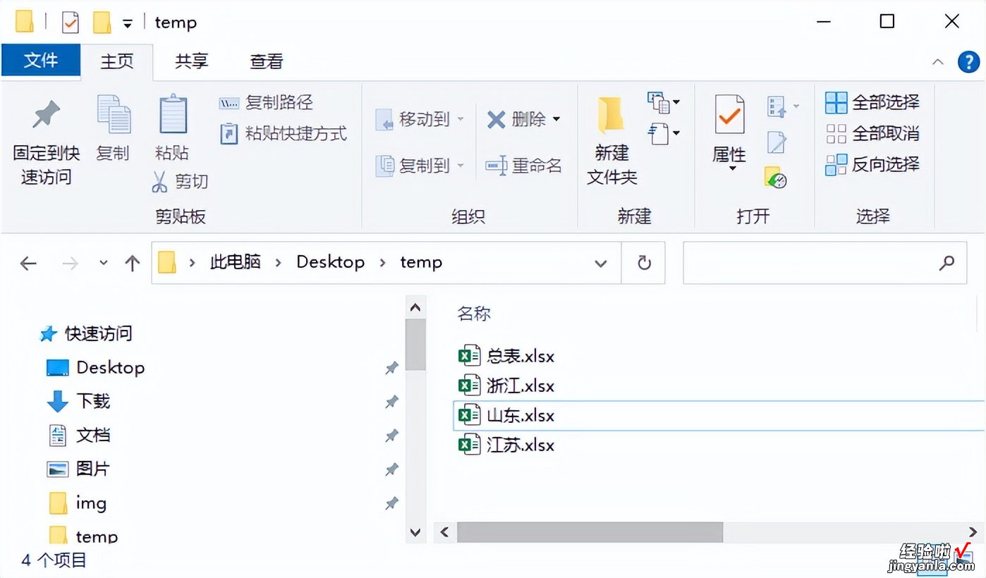Click temp in the address path

pos(421,262)
